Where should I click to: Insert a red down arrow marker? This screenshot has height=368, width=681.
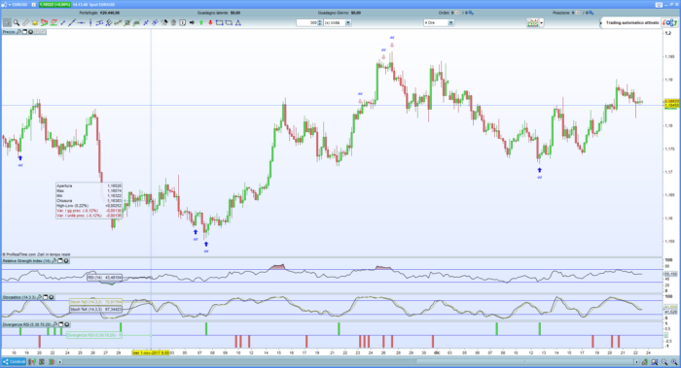tap(210, 23)
